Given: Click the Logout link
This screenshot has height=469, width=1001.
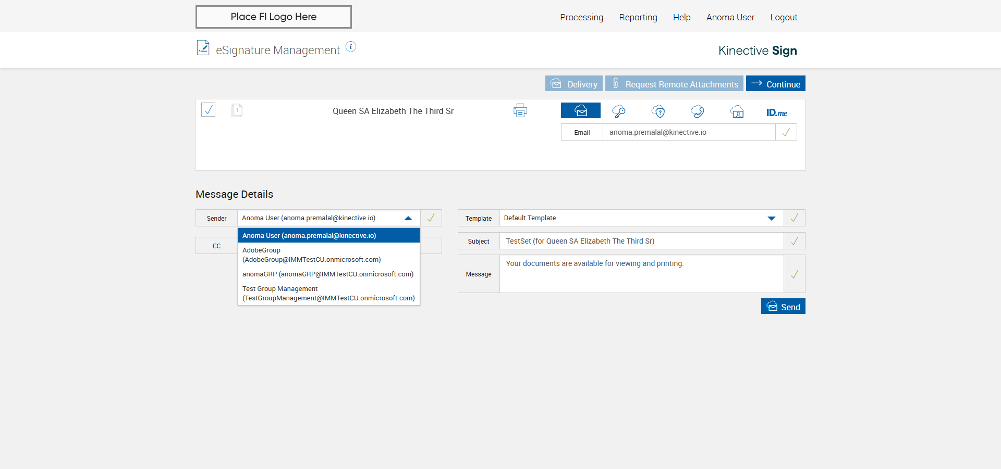Looking at the screenshot, I should 784,17.
